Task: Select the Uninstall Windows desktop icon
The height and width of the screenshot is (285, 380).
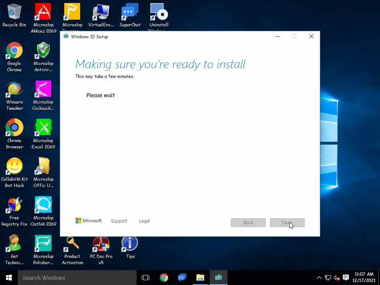Action: coord(159,15)
